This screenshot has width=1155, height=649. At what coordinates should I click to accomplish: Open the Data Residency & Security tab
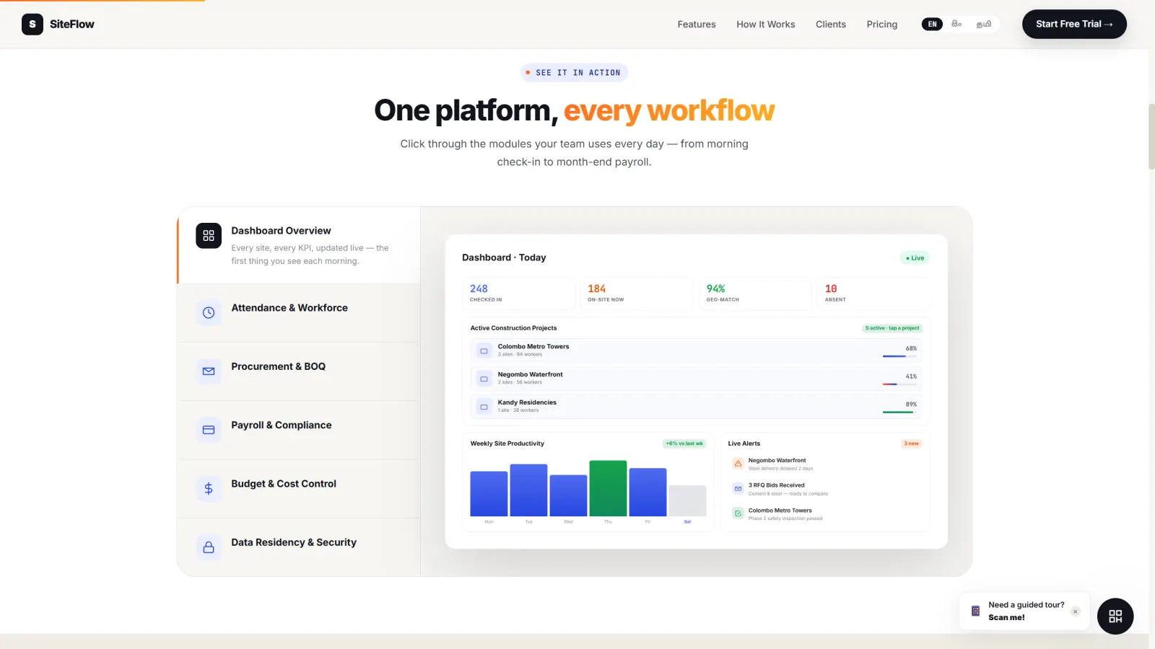point(299,547)
